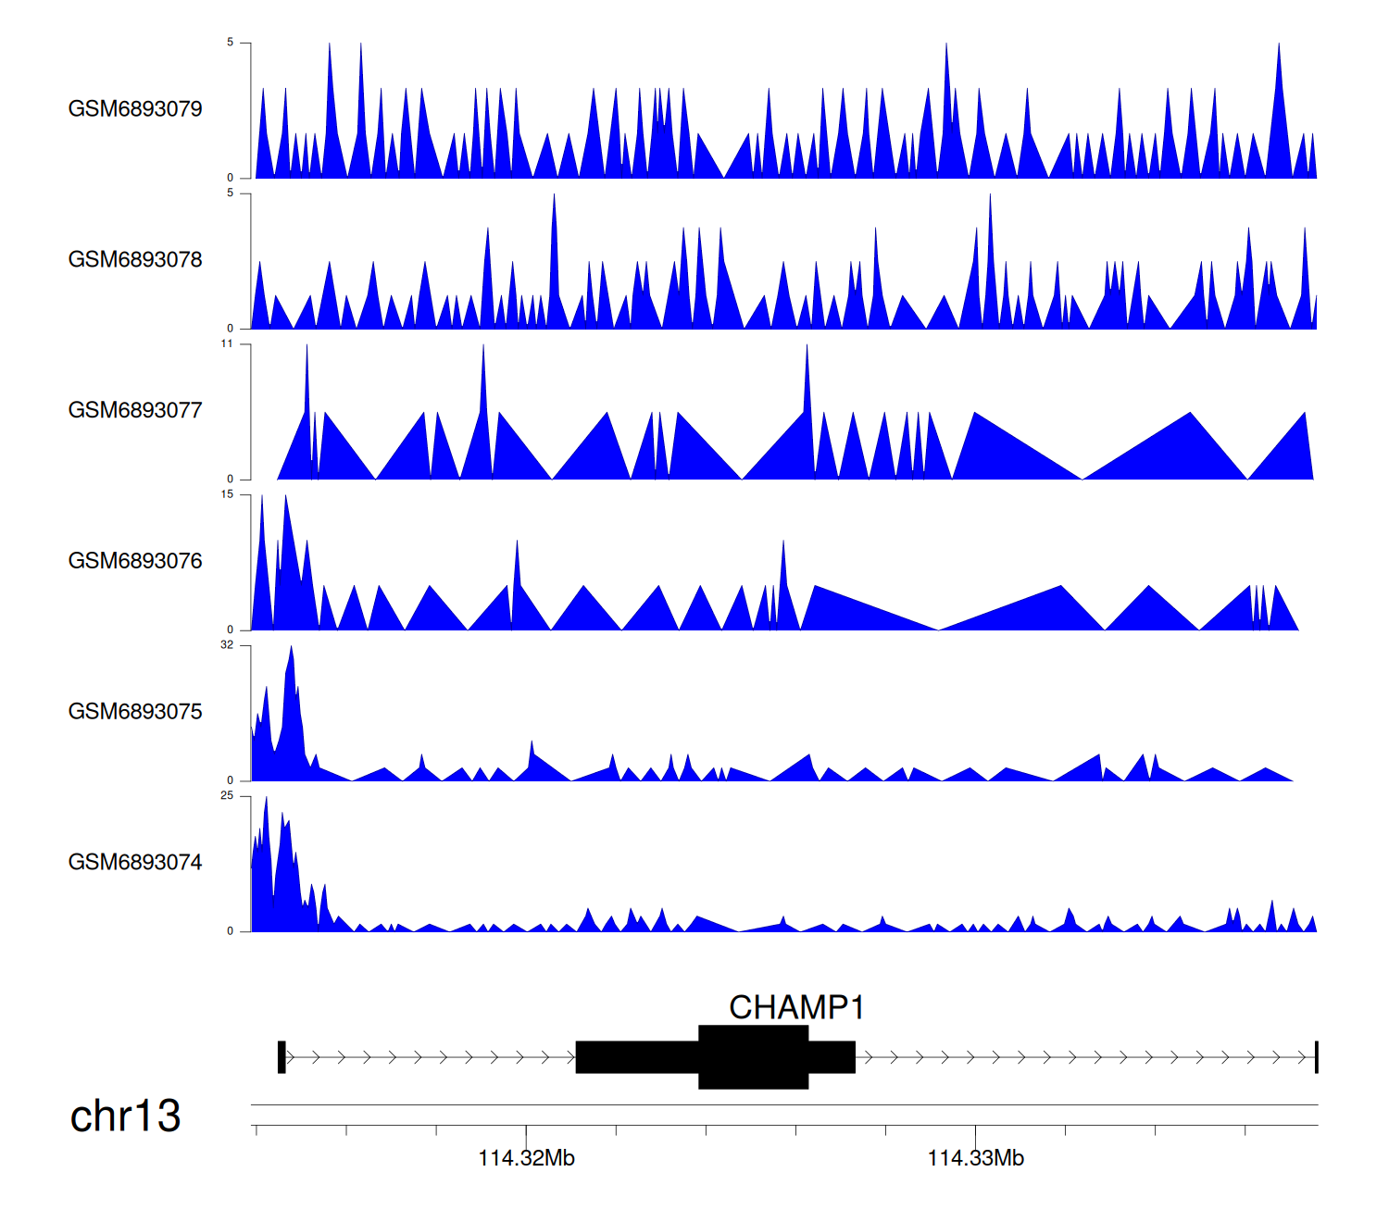Select the thin left UTR block of CHAMP1
The width and height of the screenshot is (1389, 1222).
click(636, 1057)
